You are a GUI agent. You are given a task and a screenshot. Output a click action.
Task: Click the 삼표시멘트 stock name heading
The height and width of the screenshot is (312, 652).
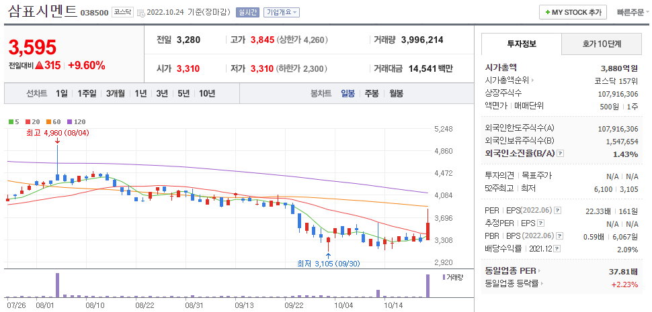(42, 11)
